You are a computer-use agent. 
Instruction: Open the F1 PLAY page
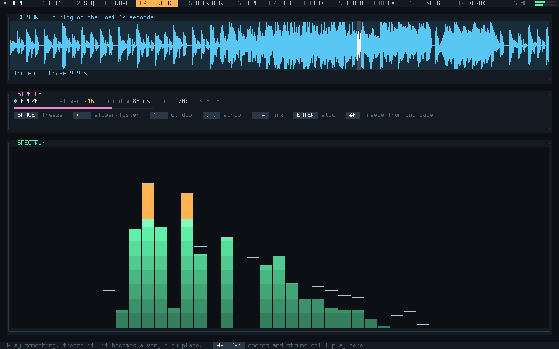coord(51,3)
